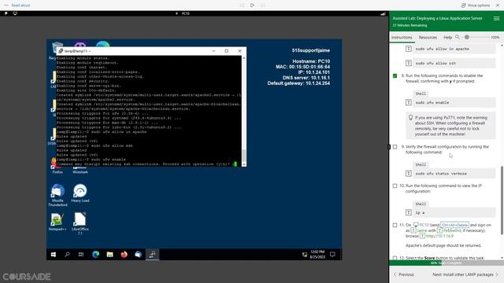504x283 pixels.
Task: Type icon for sudo ufw allow in apache
Action: pos(409,49)
